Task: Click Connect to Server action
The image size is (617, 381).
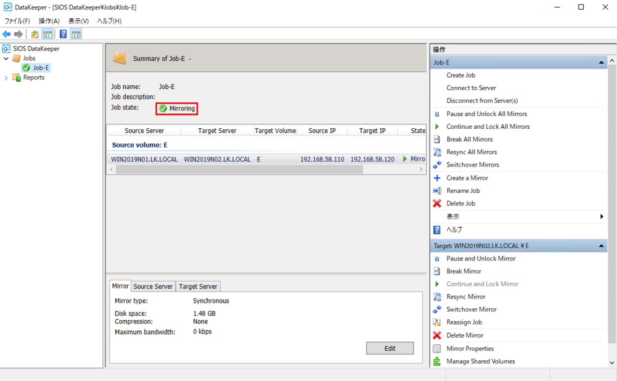Action: click(471, 88)
